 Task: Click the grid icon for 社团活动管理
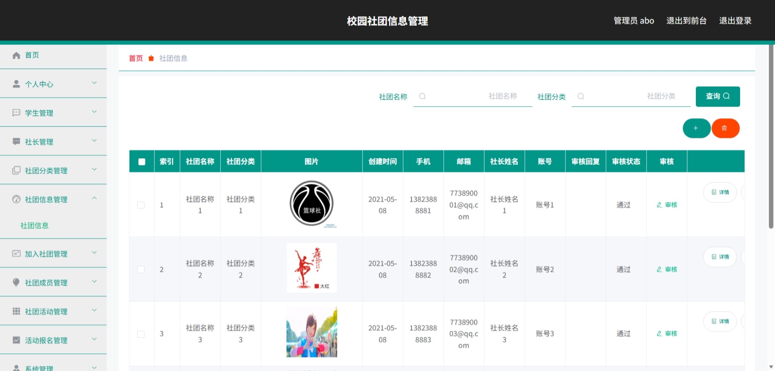click(x=16, y=311)
